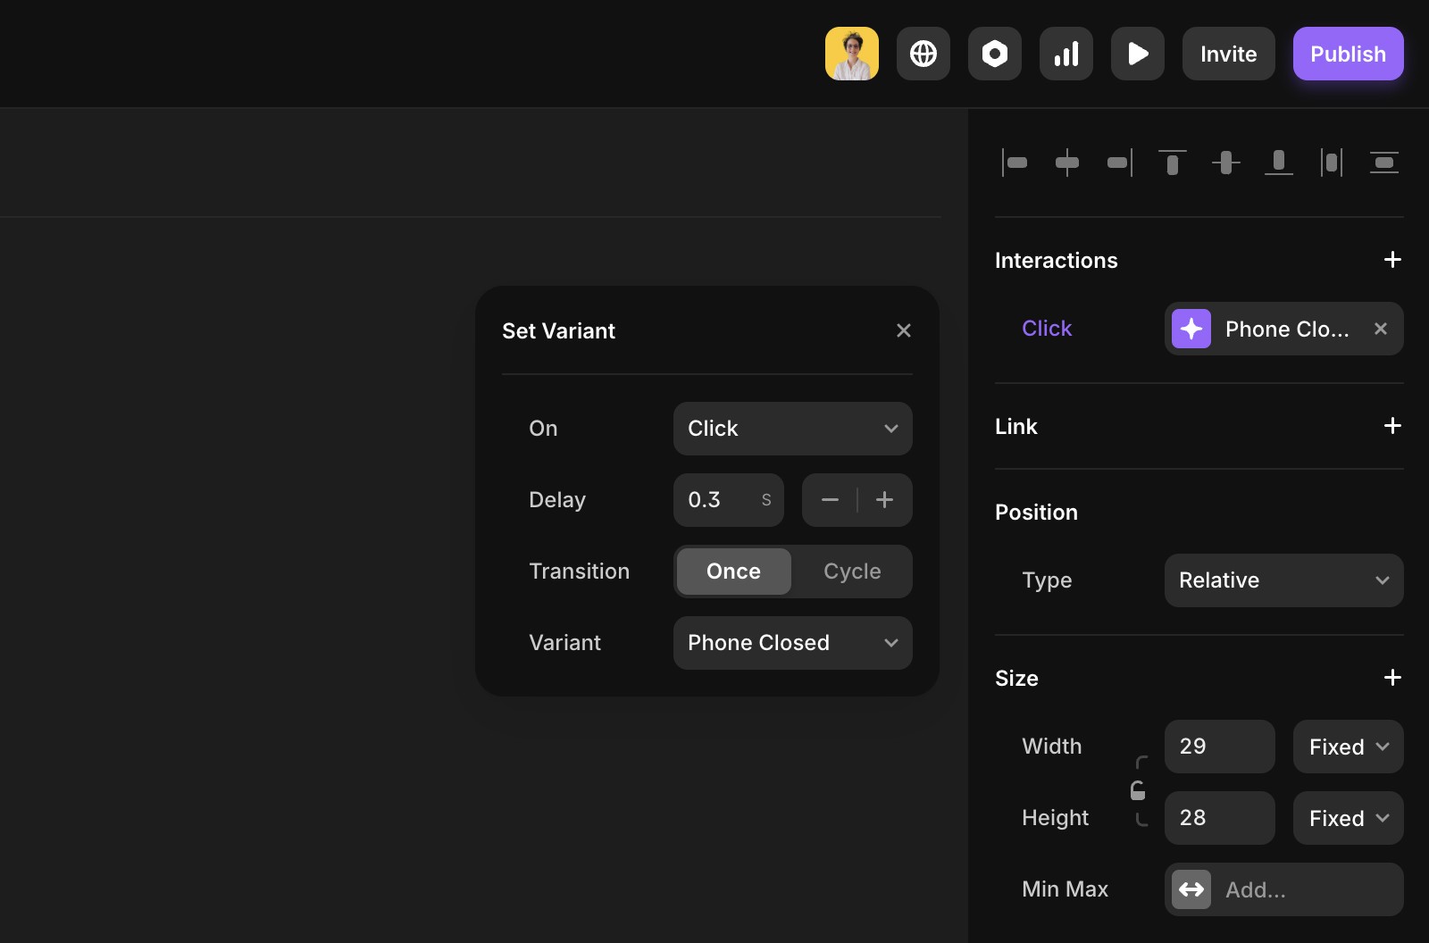Click the Min Max double-arrow icon
The image size is (1429, 943).
pyautogui.click(x=1191, y=889)
